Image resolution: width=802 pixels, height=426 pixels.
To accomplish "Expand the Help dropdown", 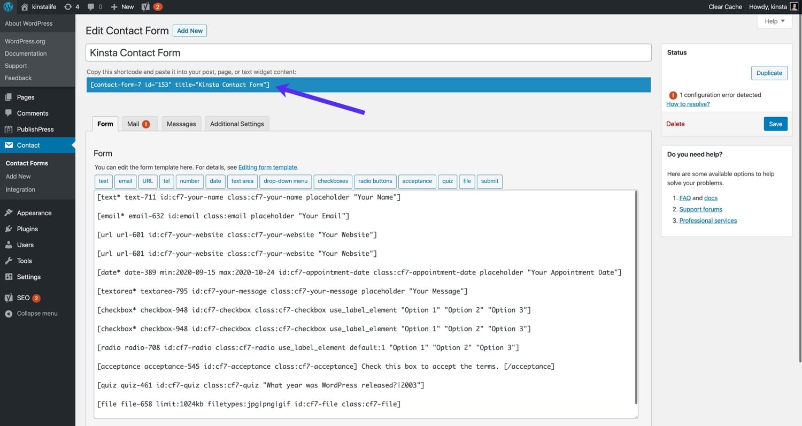I will (x=774, y=21).
